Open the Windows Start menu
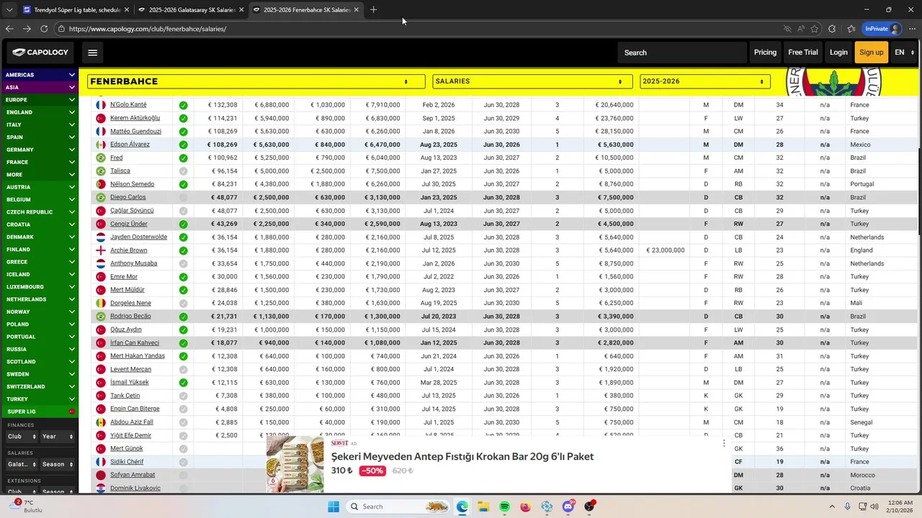The image size is (922, 518). tap(333, 506)
